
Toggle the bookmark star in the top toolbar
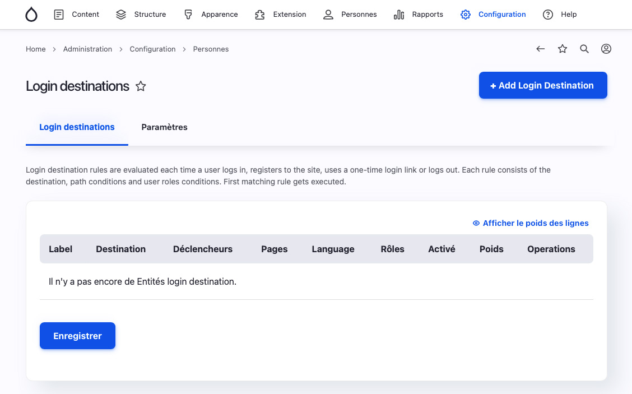(x=562, y=49)
